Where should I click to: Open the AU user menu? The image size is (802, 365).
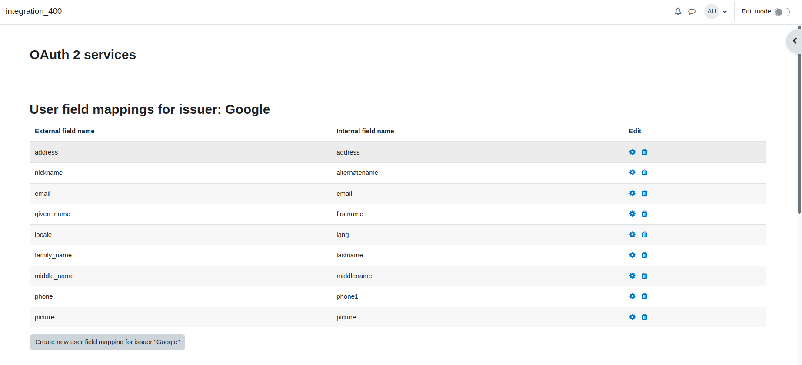click(716, 11)
